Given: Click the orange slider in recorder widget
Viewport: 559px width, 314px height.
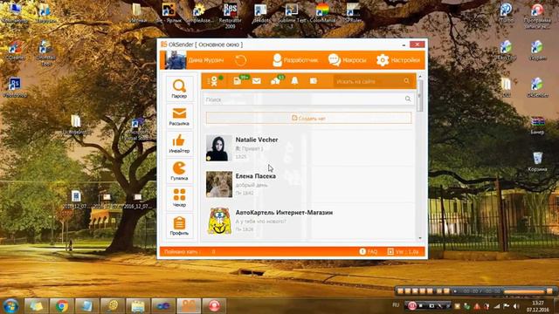Looking at the screenshot, I should (x=525, y=291).
